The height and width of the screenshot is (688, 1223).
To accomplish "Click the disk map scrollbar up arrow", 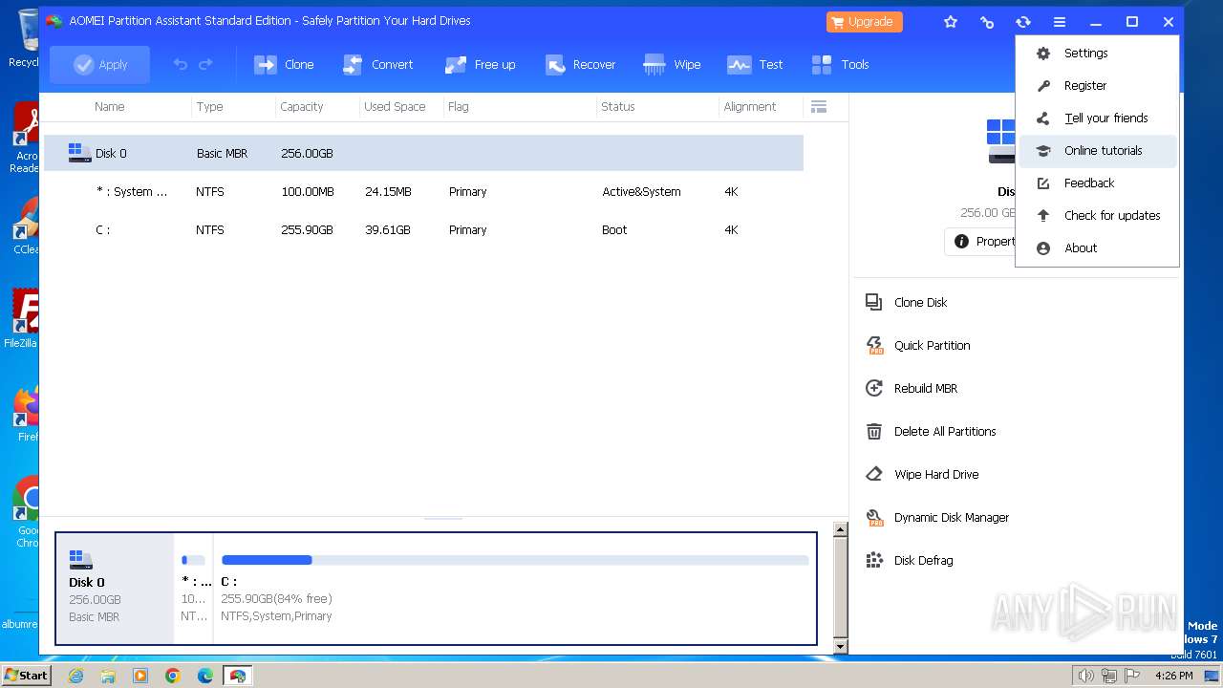I will [x=841, y=529].
